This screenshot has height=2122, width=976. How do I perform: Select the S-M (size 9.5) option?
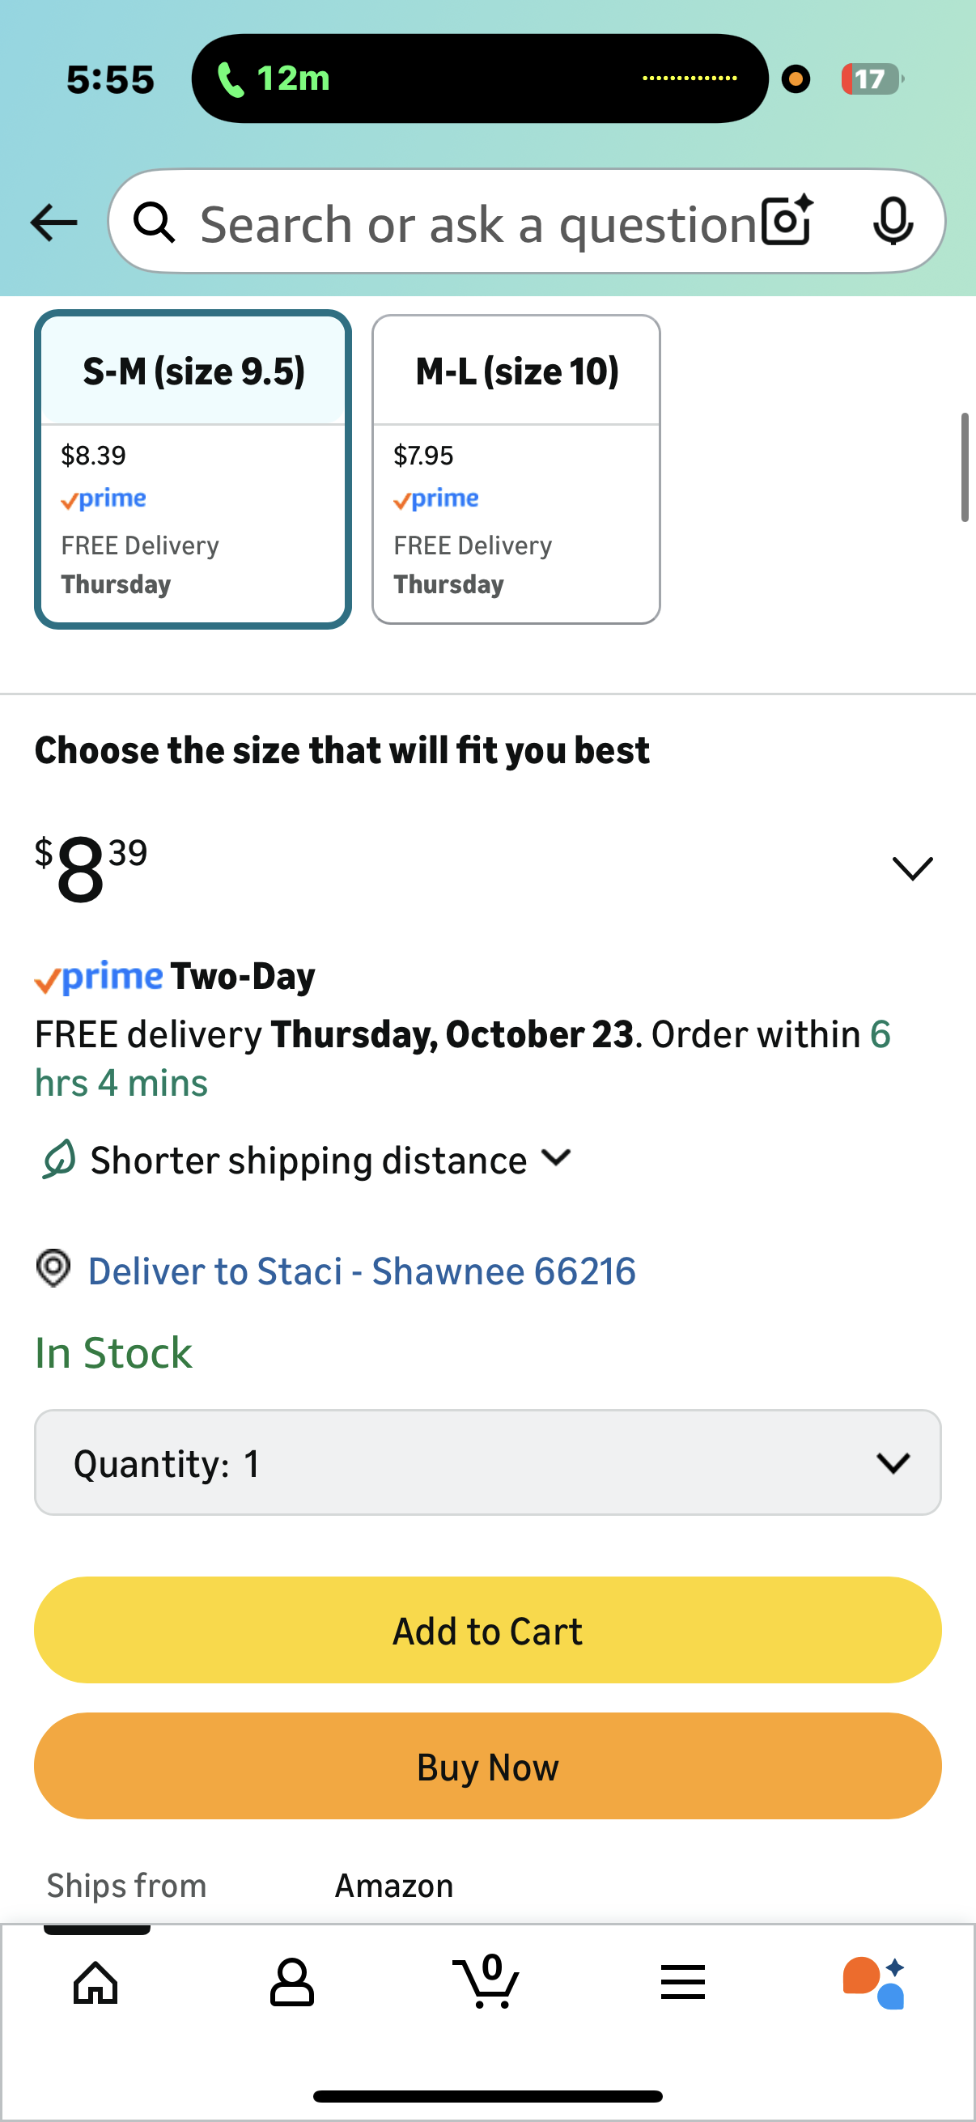click(x=193, y=469)
